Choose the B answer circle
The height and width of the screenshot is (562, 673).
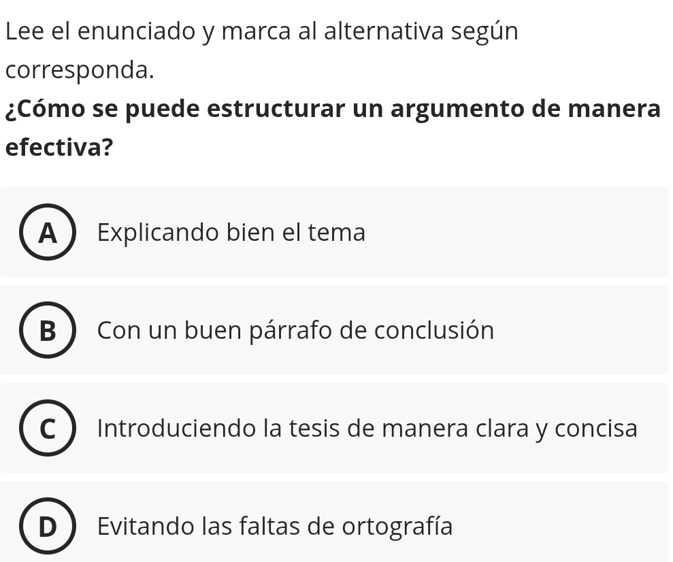pyautogui.click(x=48, y=331)
